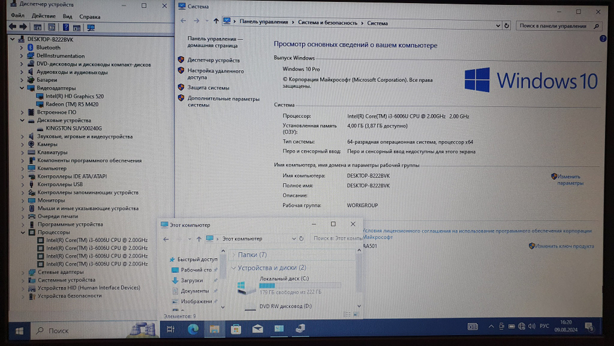Click Изменить параметры link
614x346 pixels.
coord(570,180)
